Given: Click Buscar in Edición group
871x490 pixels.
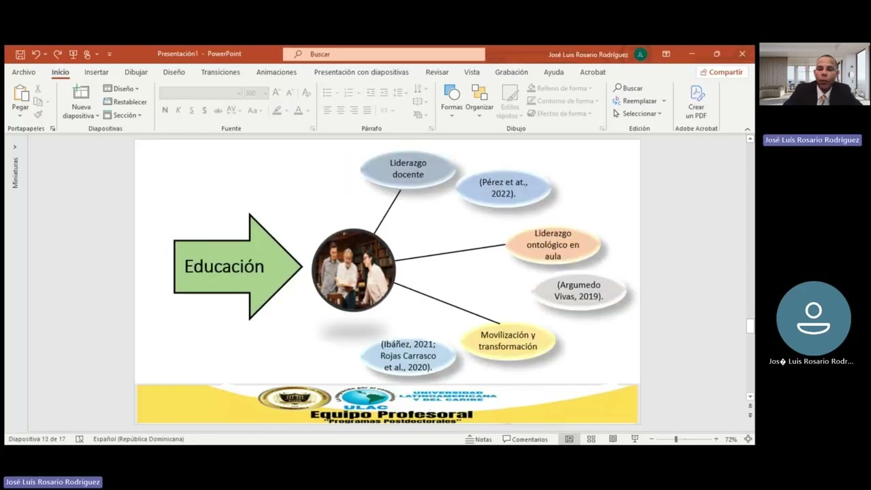Looking at the screenshot, I should pyautogui.click(x=628, y=88).
